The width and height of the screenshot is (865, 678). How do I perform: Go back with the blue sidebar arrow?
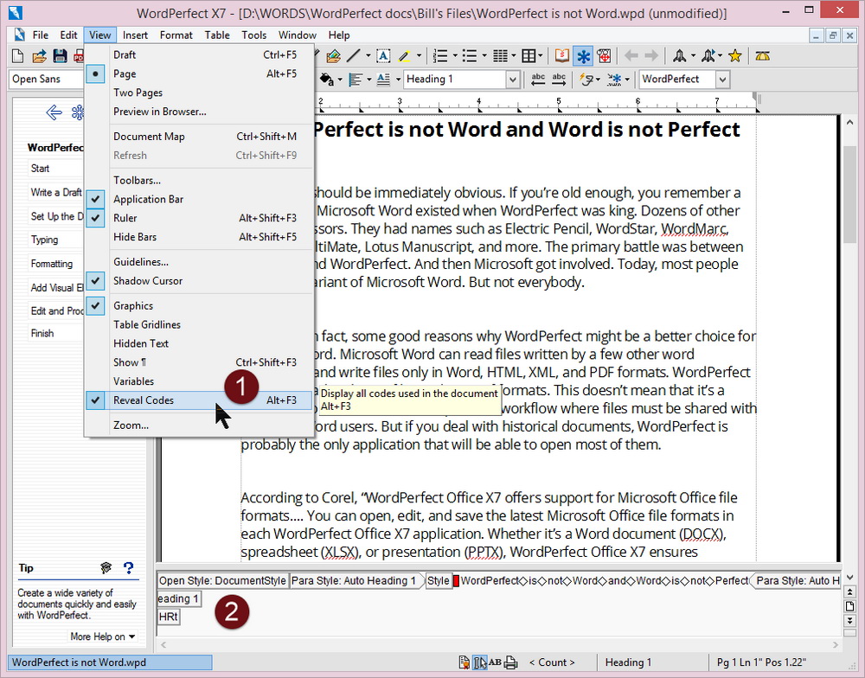(x=54, y=112)
